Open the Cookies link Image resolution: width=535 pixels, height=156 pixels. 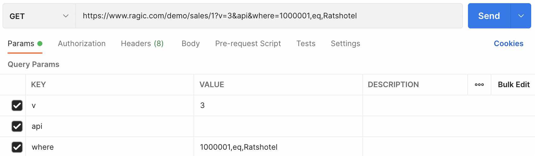click(x=508, y=44)
